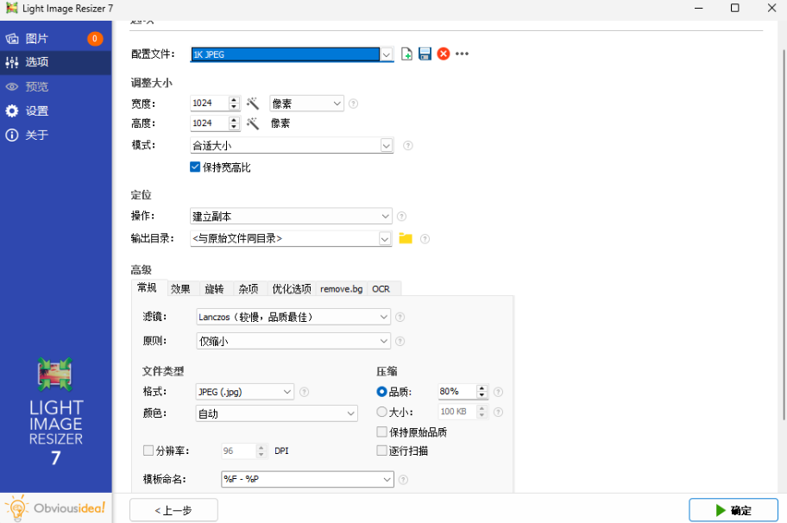Click the width magic wand icon
Viewport: 787px width, 523px height.
pyautogui.click(x=253, y=104)
